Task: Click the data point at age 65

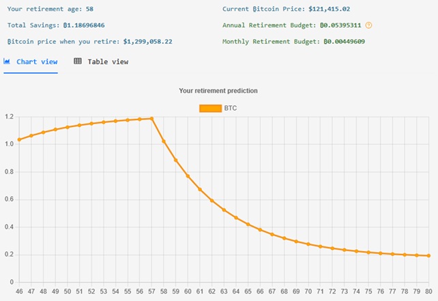Action: point(248,224)
